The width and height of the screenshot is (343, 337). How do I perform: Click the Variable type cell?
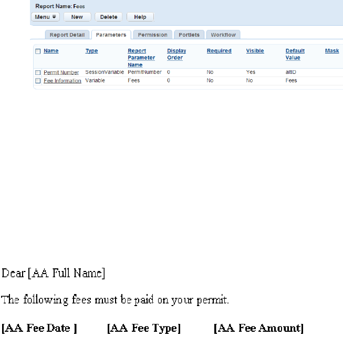coord(95,80)
